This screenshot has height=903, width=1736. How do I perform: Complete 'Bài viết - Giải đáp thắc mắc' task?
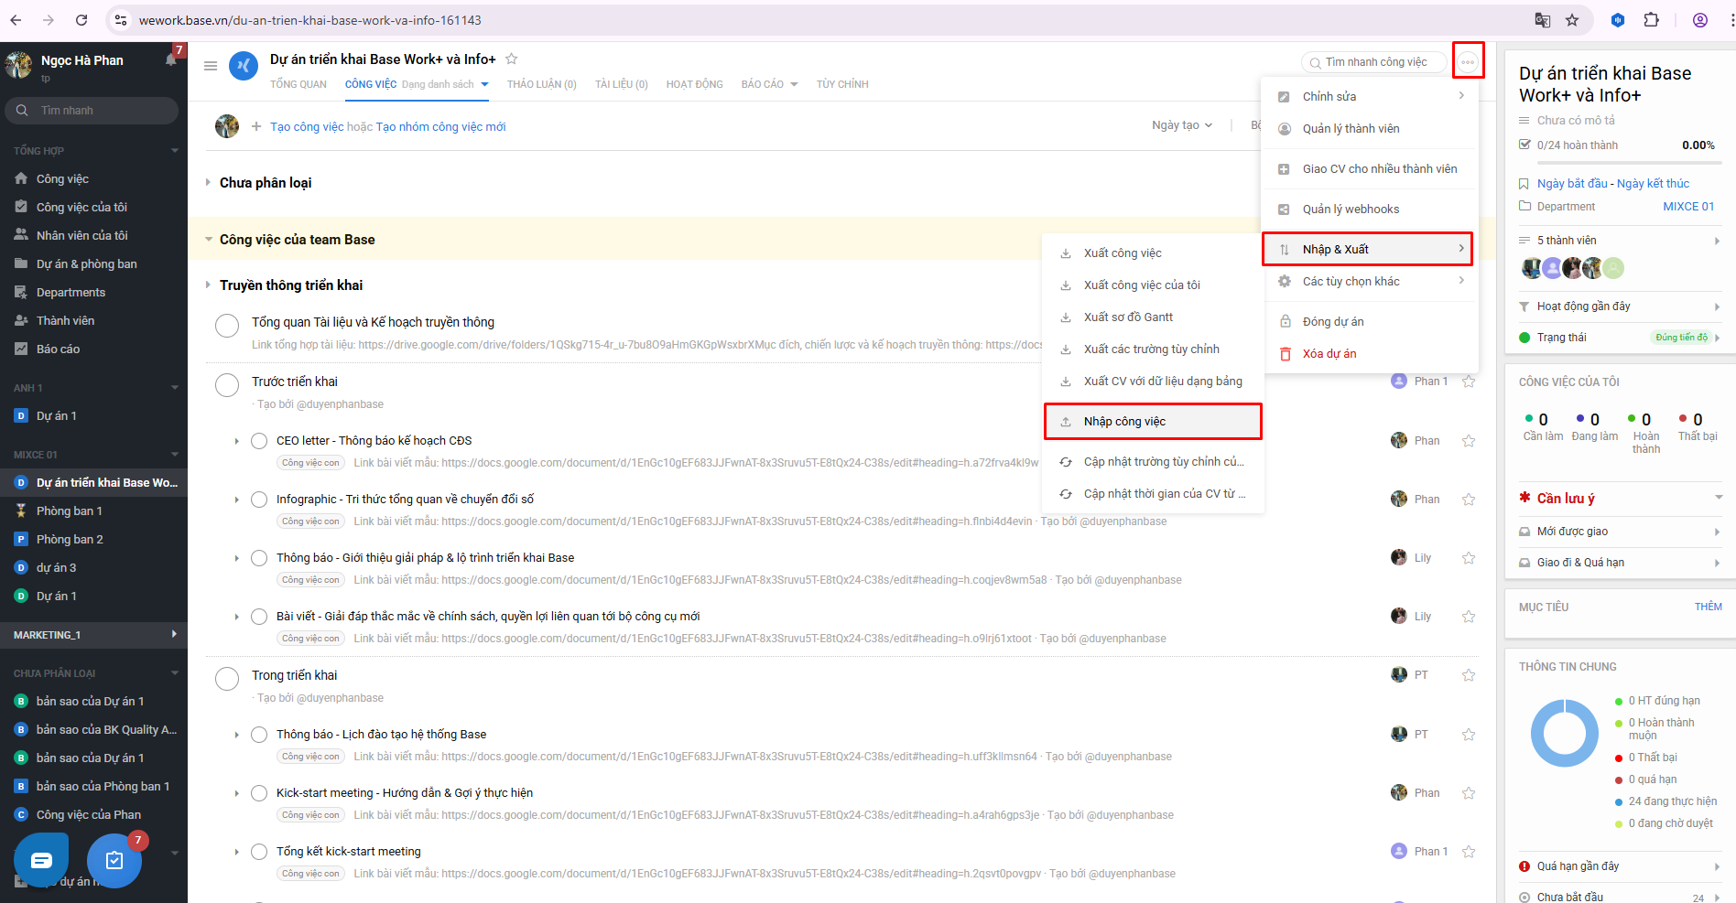coord(259,617)
